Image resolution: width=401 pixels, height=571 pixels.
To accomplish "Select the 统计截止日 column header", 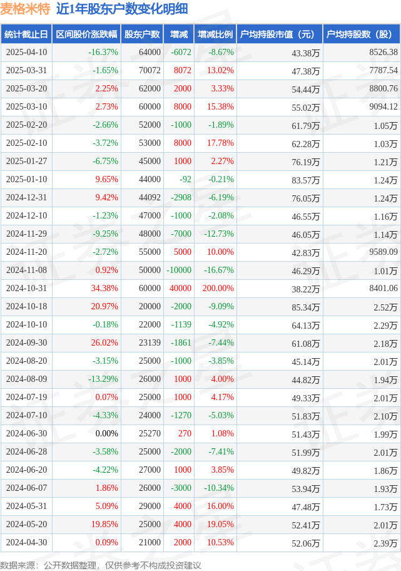I will (x=26, y=34).
